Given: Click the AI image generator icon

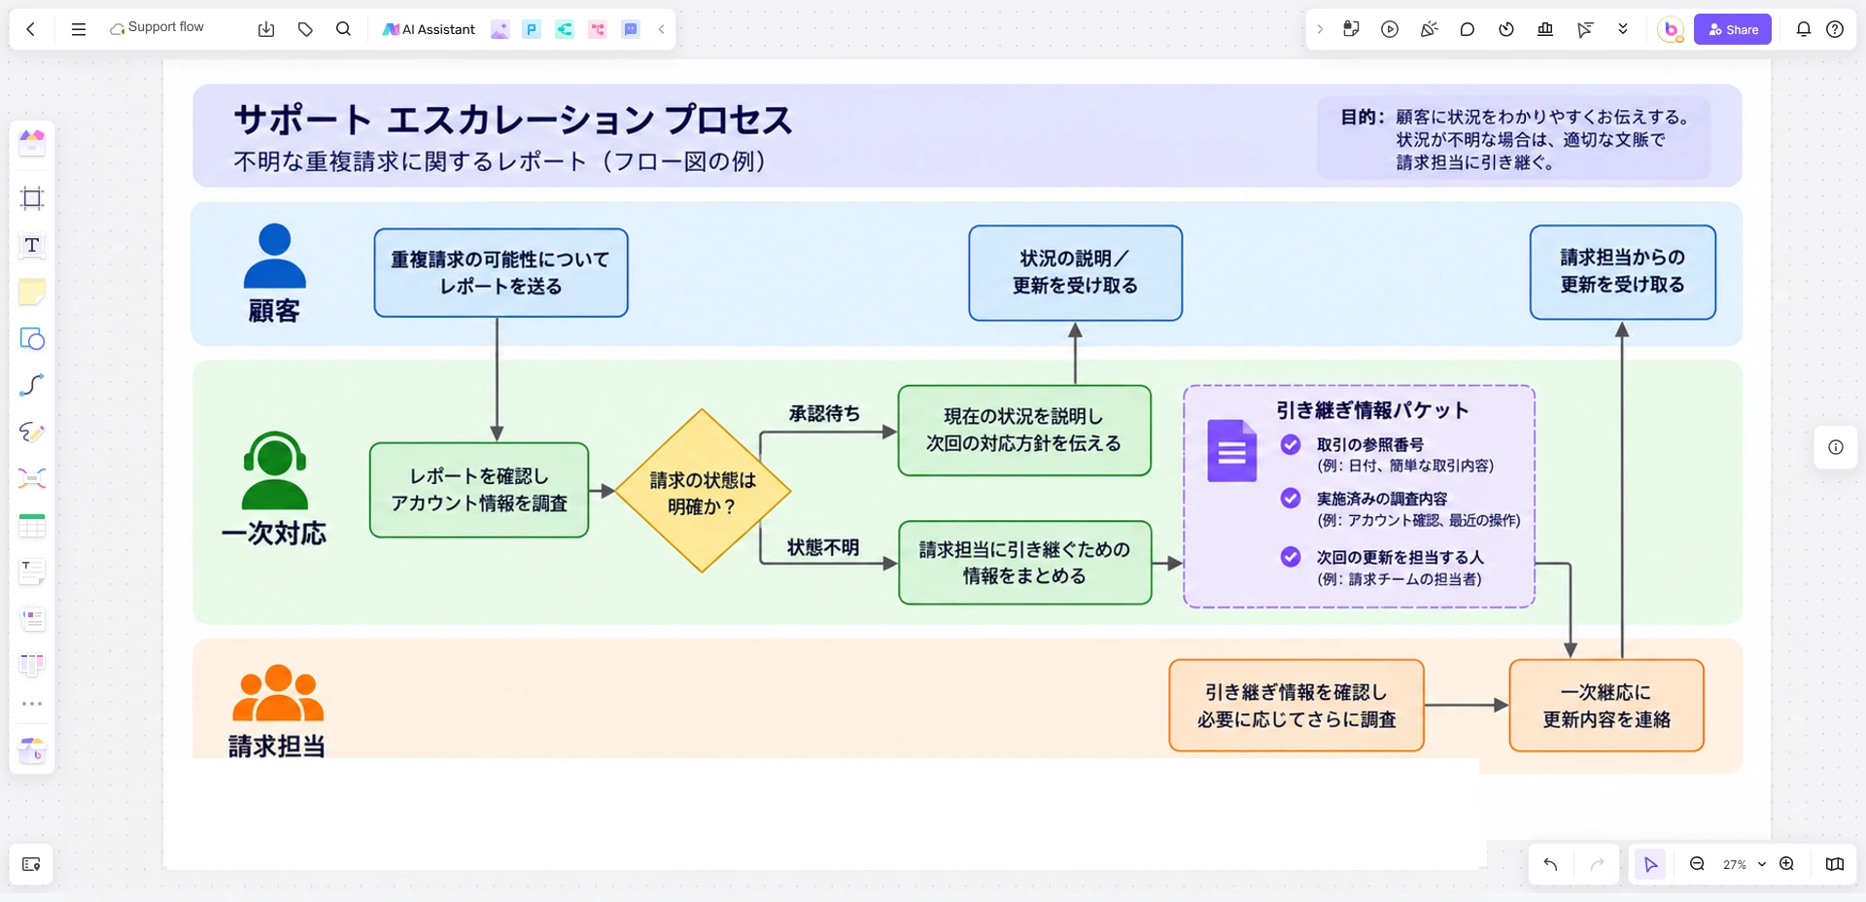Looking at the screenshot, I should pyautogui.click(x=500, y=29).
